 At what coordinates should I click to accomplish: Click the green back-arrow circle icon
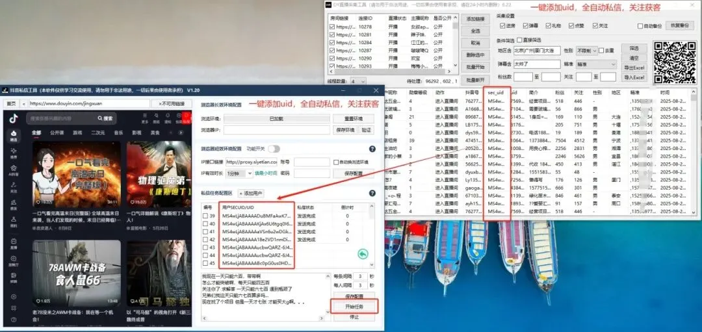click(363, 254)
